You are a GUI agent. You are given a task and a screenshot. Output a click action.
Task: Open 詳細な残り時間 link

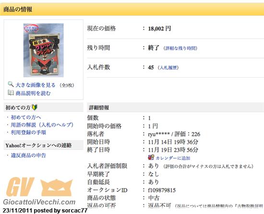181,48
